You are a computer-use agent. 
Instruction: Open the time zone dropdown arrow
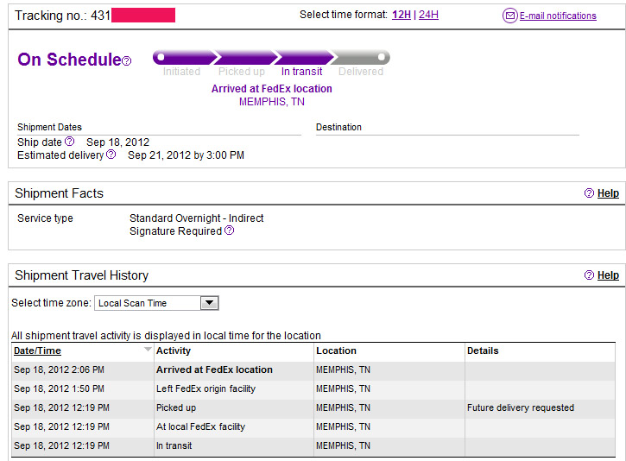[x=210, y=303]
